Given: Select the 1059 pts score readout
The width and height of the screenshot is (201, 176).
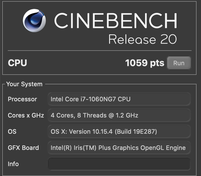Looking at the screenshot, I should [x=145, y=63].
